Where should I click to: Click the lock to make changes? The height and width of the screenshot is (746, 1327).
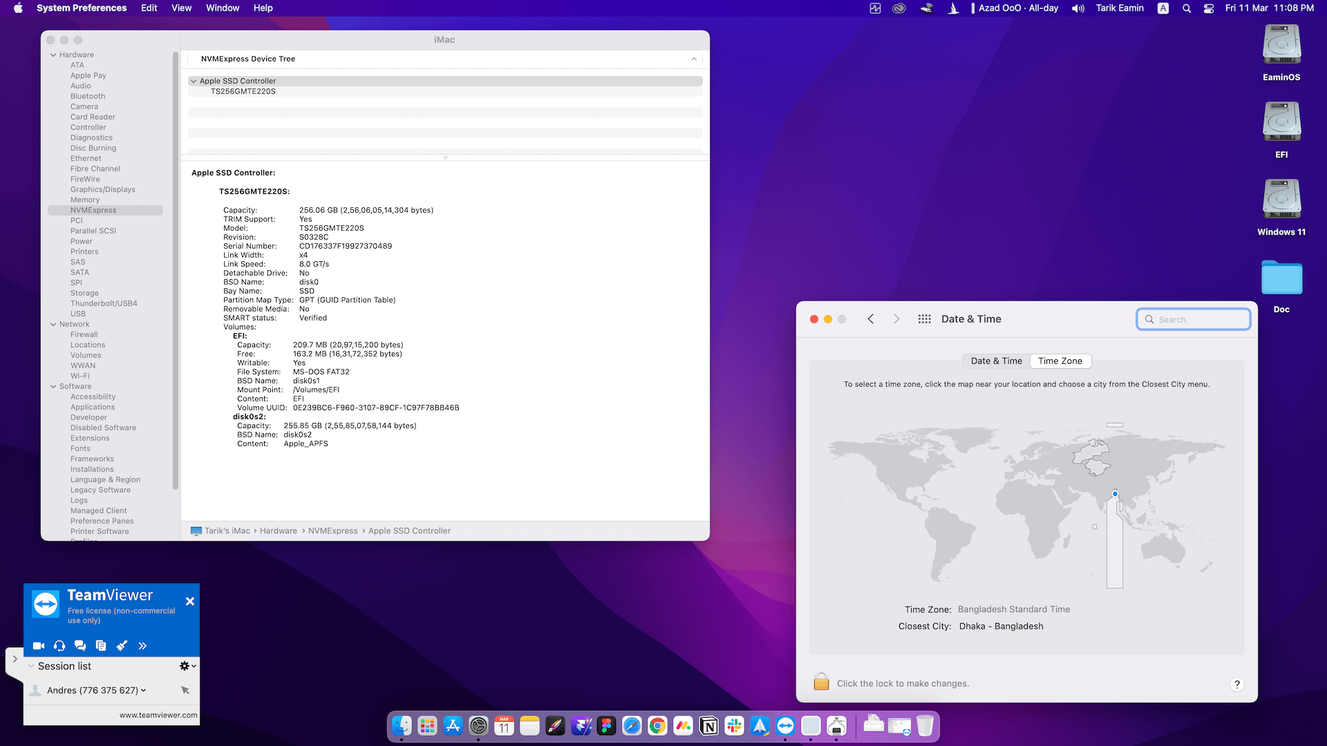tap(821, 682)
